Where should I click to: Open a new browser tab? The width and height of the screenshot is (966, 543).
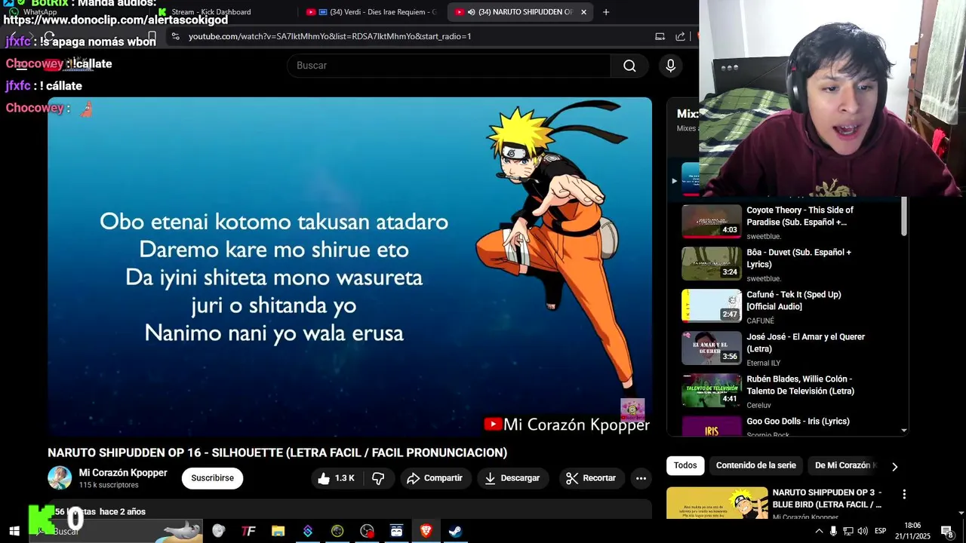tap(605, 12)
